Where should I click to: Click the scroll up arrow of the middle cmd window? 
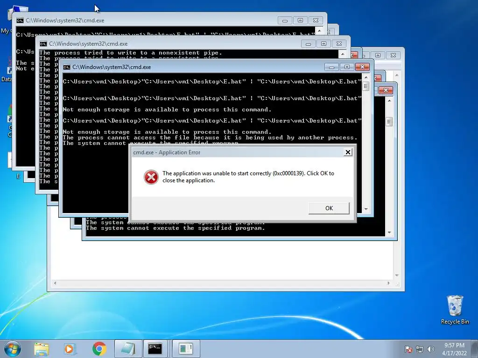pyautogui.click(x=343, y=54)
